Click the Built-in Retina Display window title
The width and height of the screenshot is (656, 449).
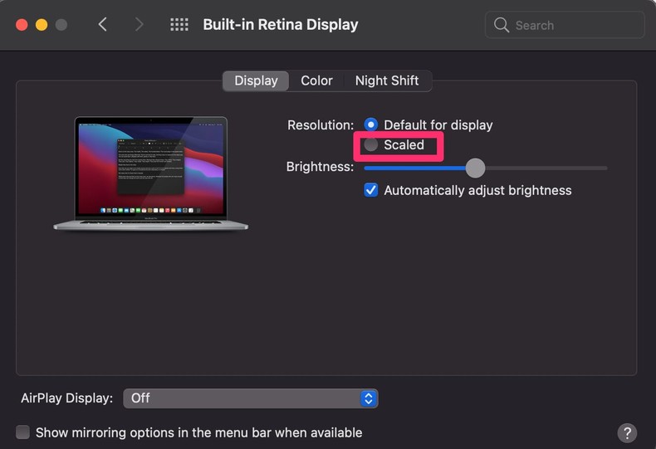tap(281, 25)
